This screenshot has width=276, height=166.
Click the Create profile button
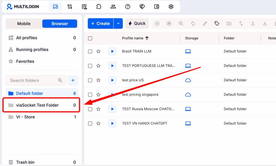(x=101, y=24)
